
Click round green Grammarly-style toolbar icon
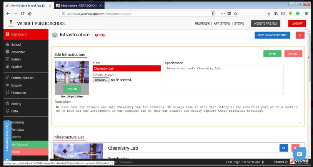298,13
